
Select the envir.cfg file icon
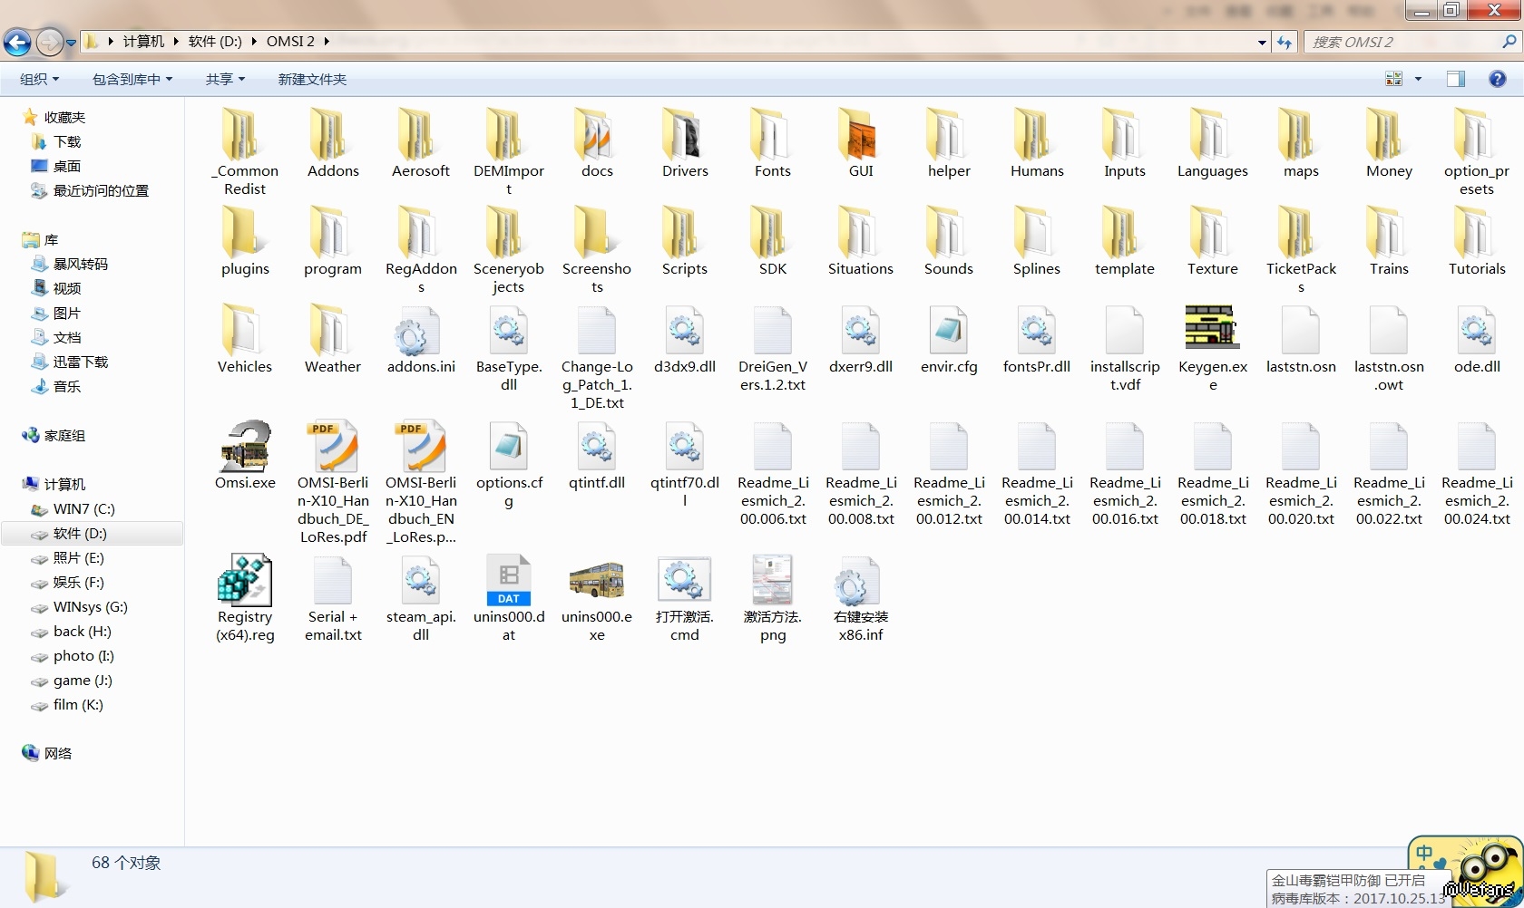[x=948, y=331]
